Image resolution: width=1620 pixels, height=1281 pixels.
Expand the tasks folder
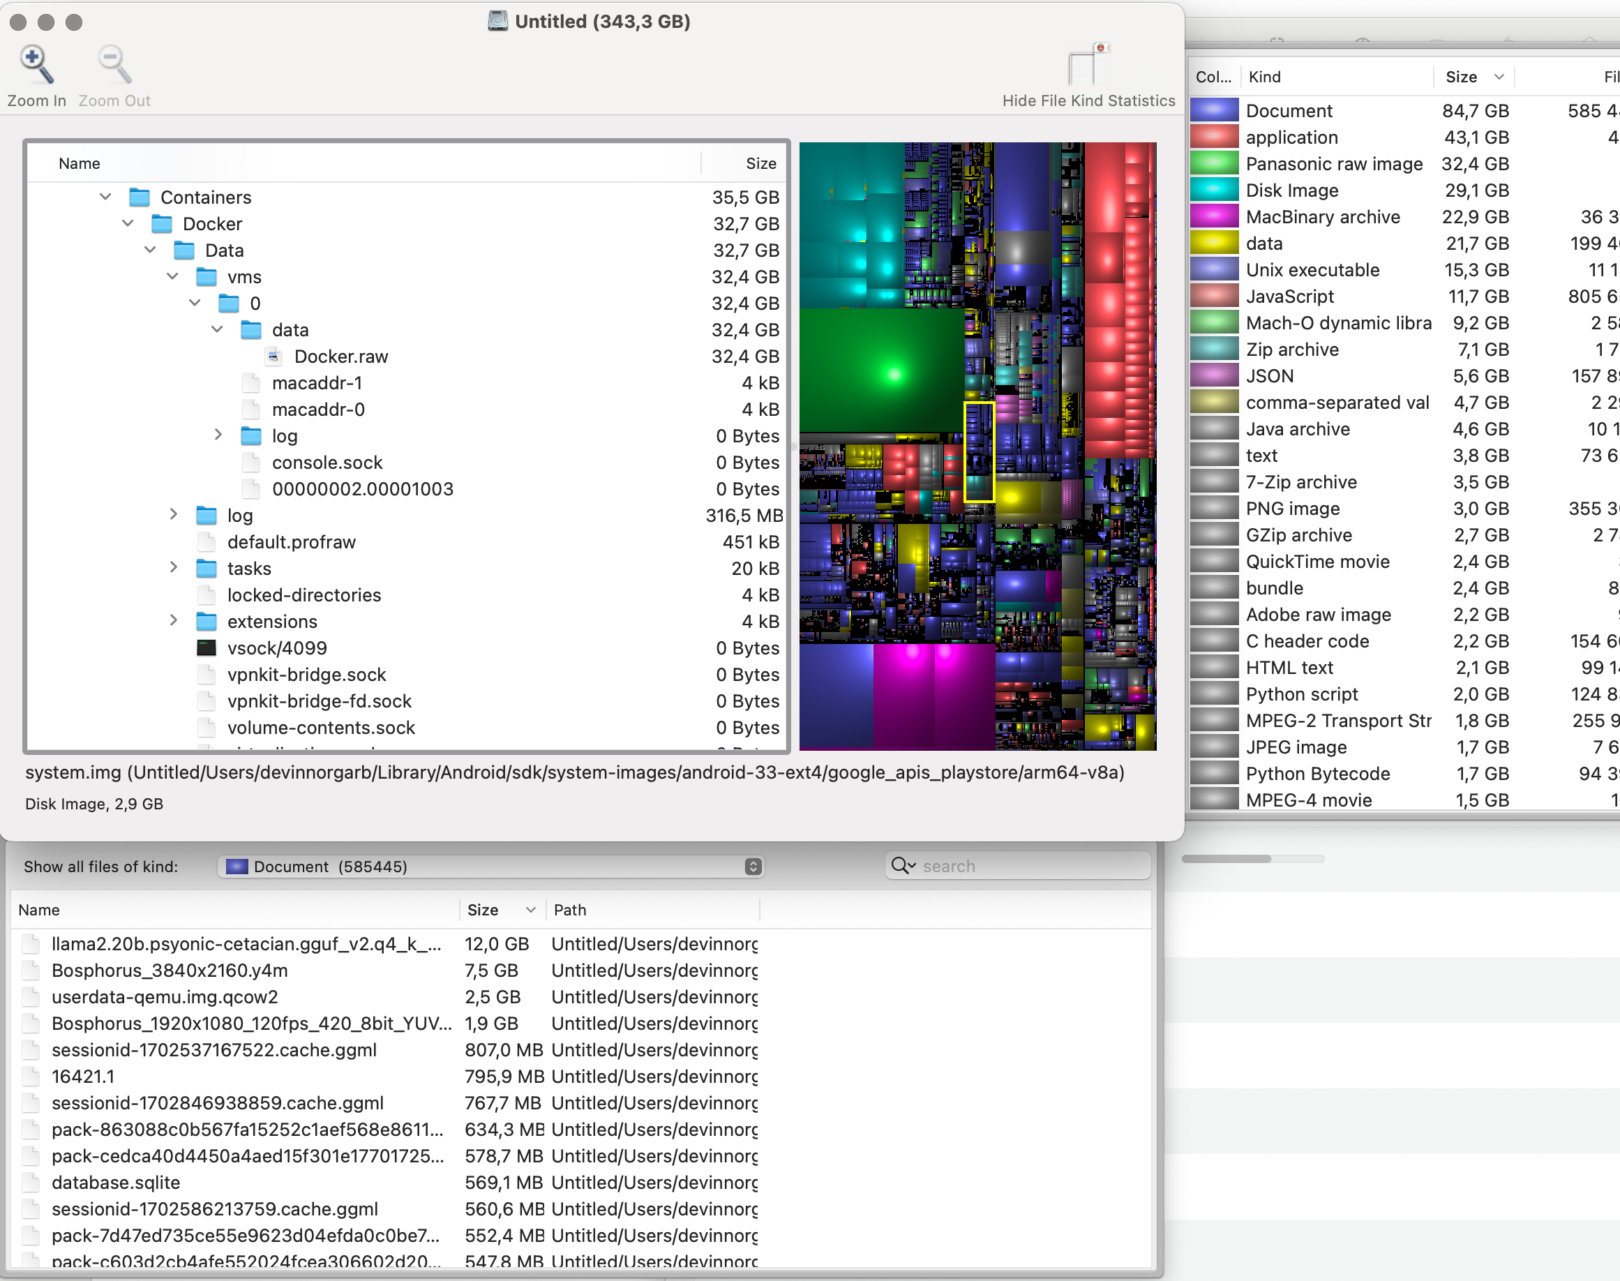click(x=173, y=568)
